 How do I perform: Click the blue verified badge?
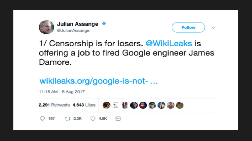[x=104, y=24]
